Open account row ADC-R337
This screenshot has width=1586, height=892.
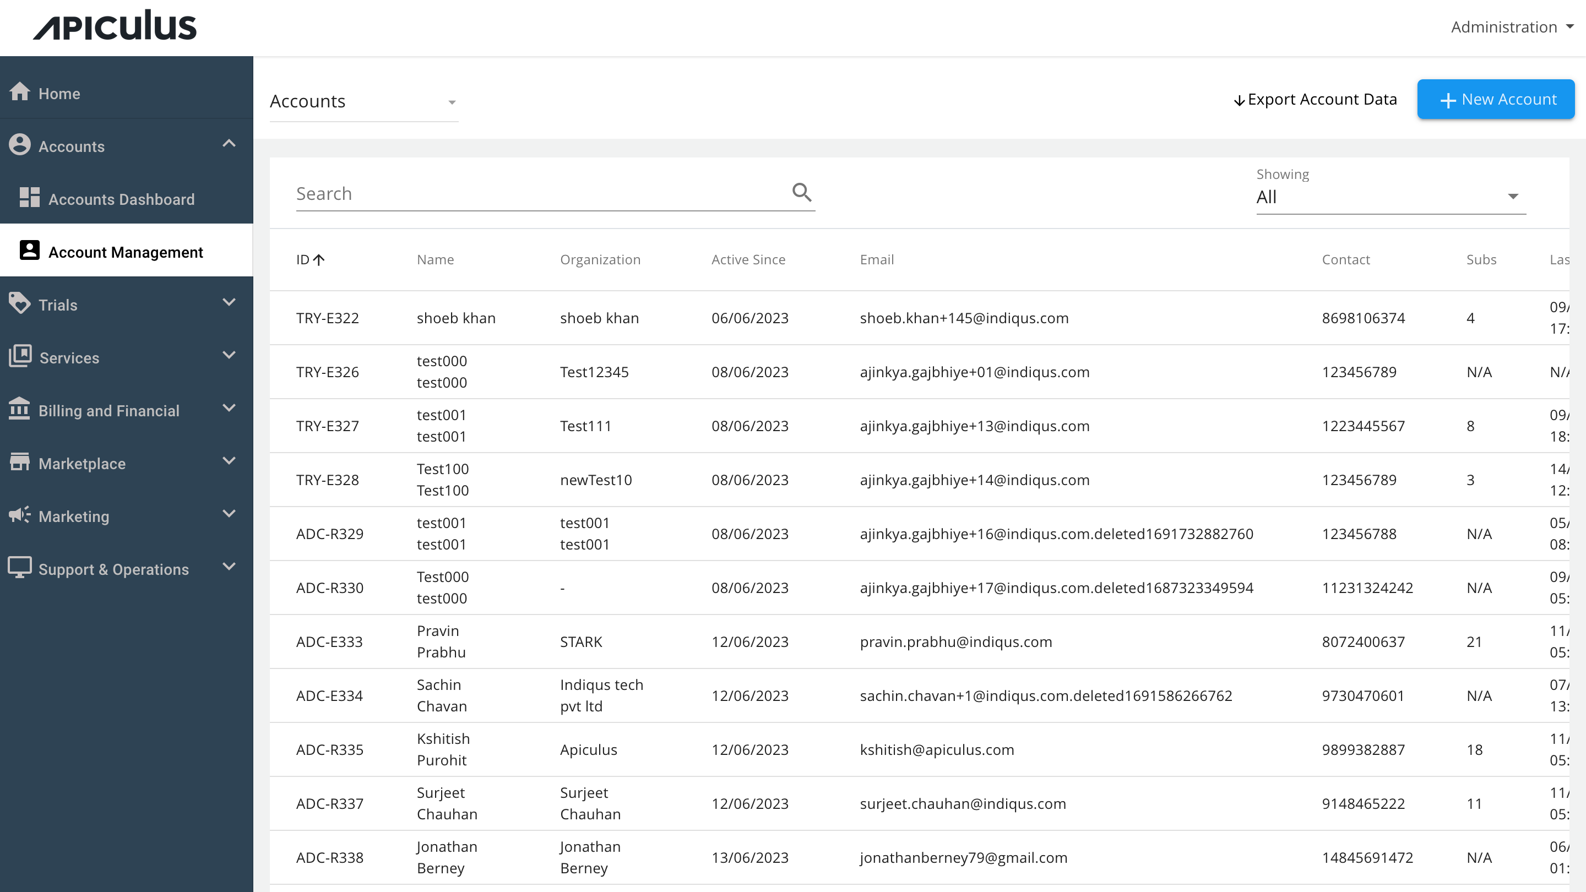(x=919, y=803)
